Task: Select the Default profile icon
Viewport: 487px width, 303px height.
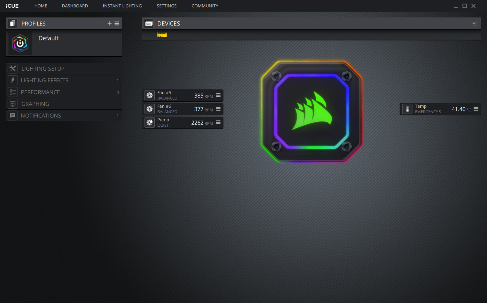Action: [20, 43]
